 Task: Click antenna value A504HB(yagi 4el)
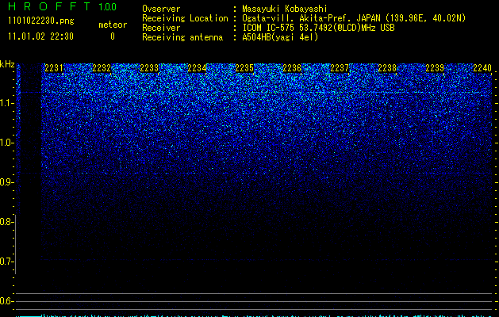point(280,37)
